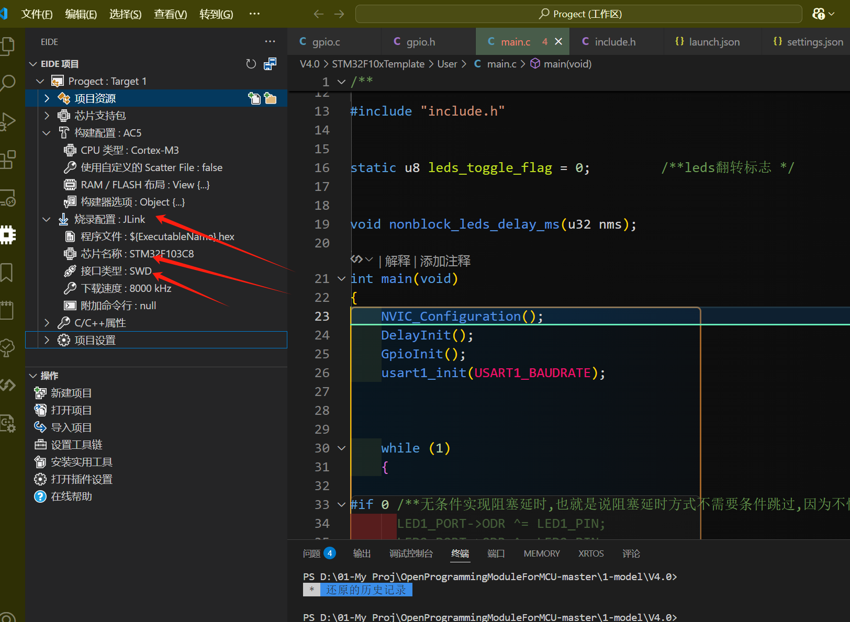Open the 在线帮助 link
Viewport: 850px width, 622px height.
click(x=71, y=496)
